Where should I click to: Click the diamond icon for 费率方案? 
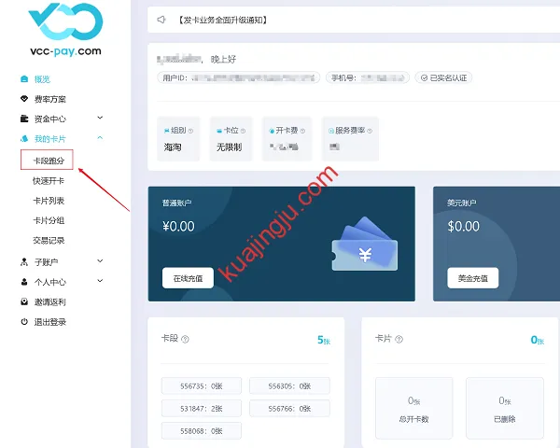pyautogui.click(x=25, y=99)
